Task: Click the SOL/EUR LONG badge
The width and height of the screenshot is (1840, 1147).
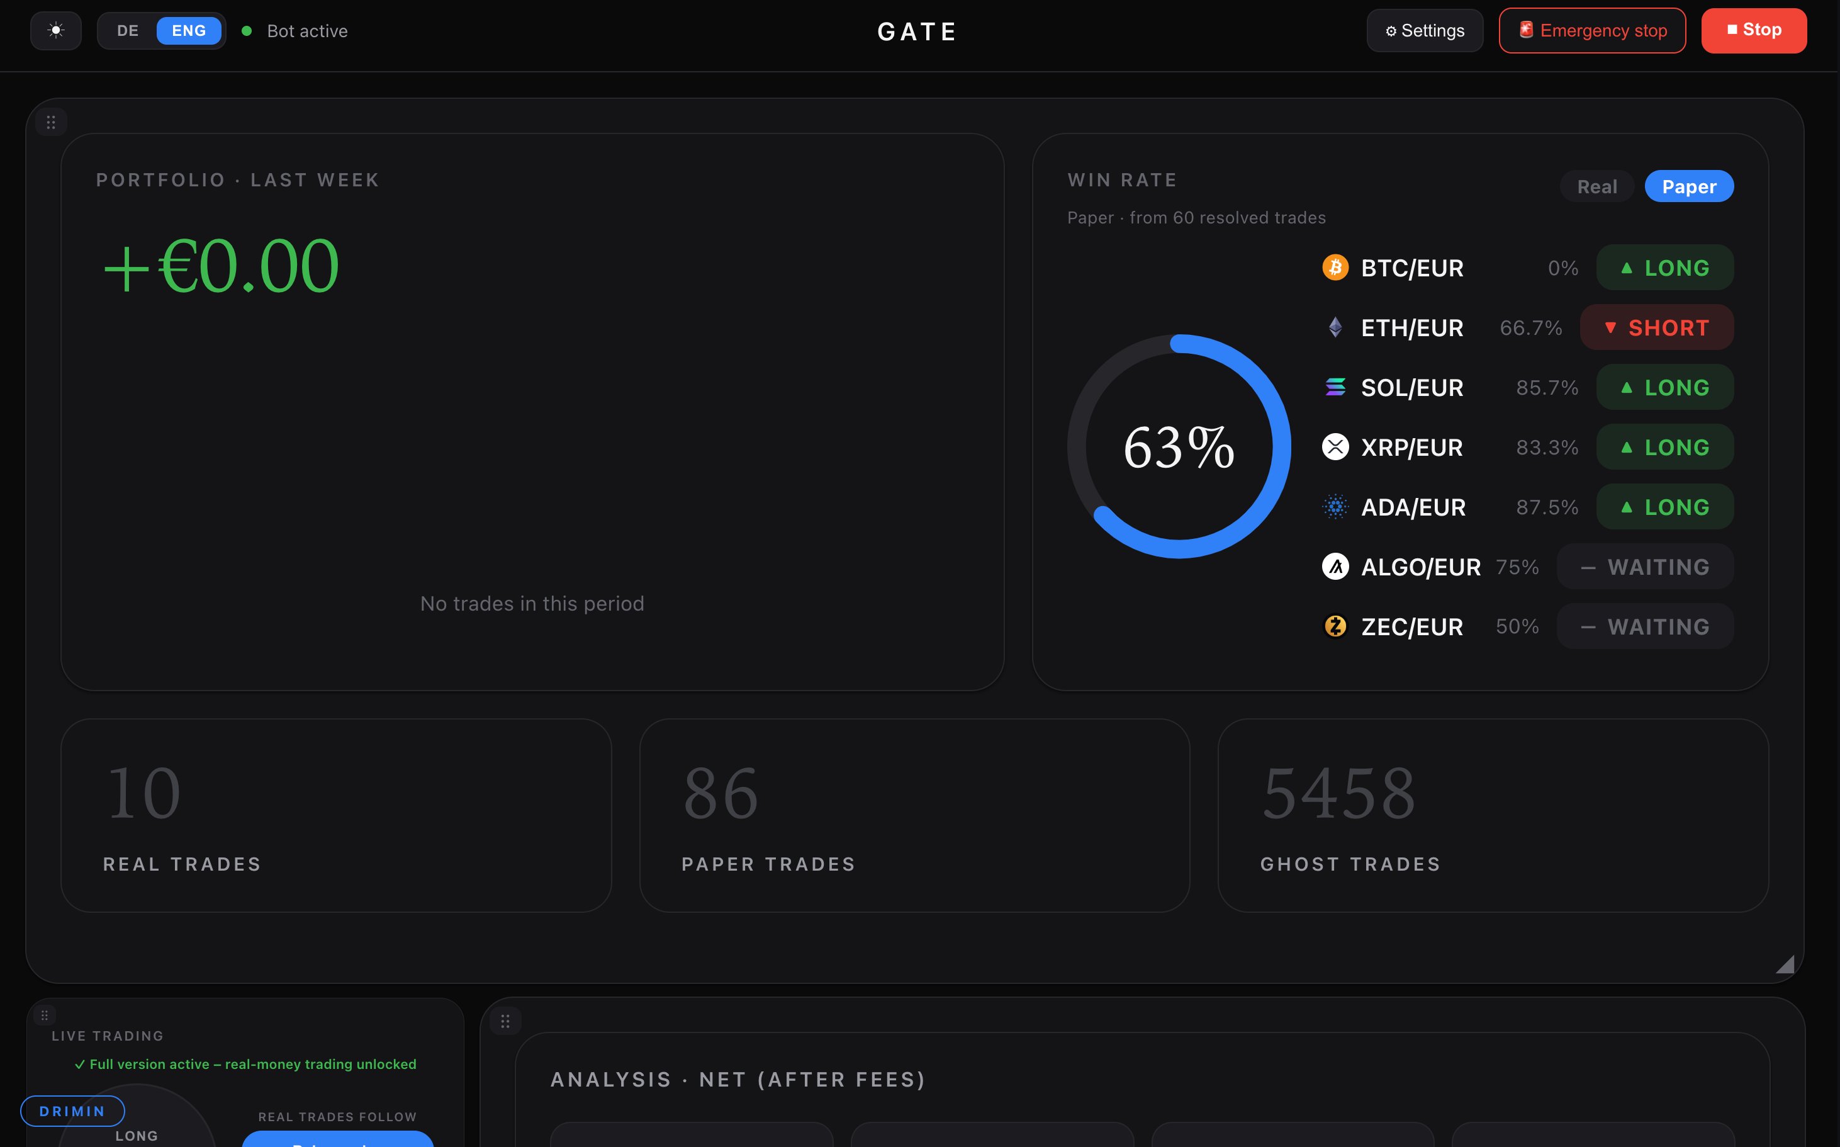Action: tap(1665, 388)
